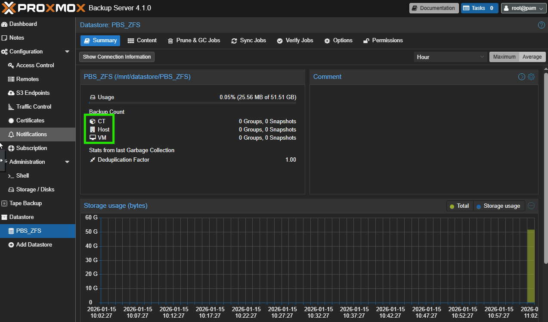Open the Tasks button

click(479, 8)
